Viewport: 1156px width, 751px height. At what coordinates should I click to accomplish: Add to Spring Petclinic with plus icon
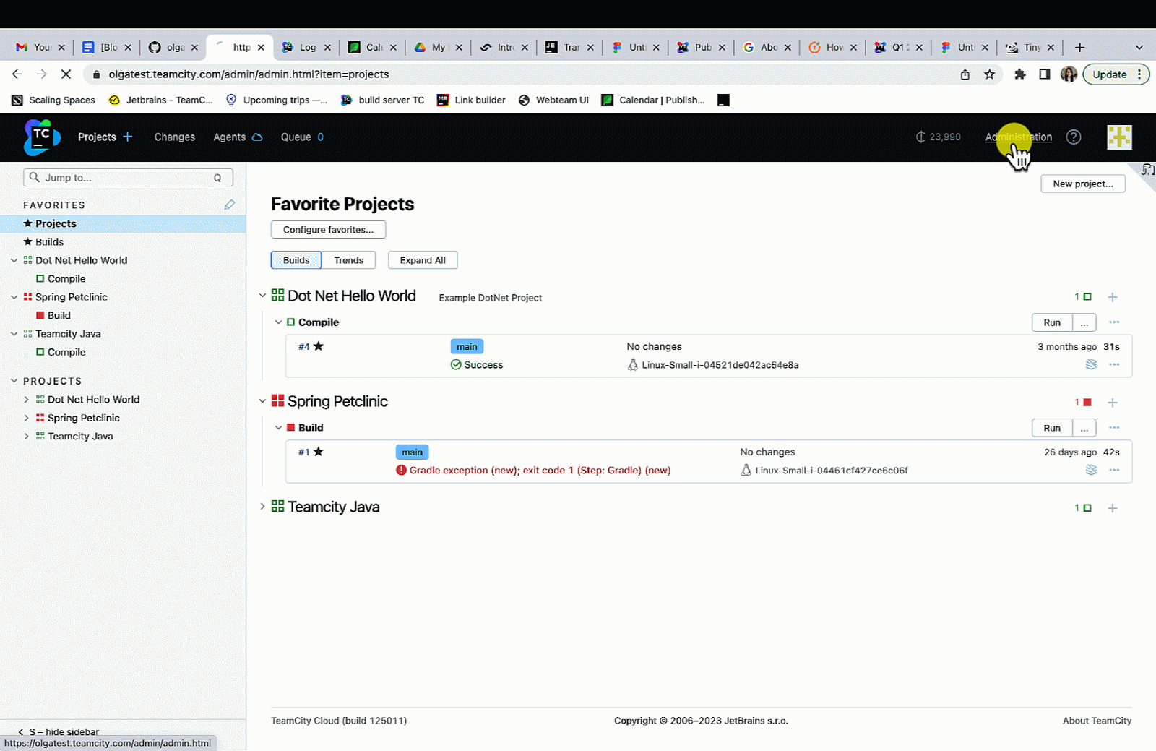pos(1113,403)
